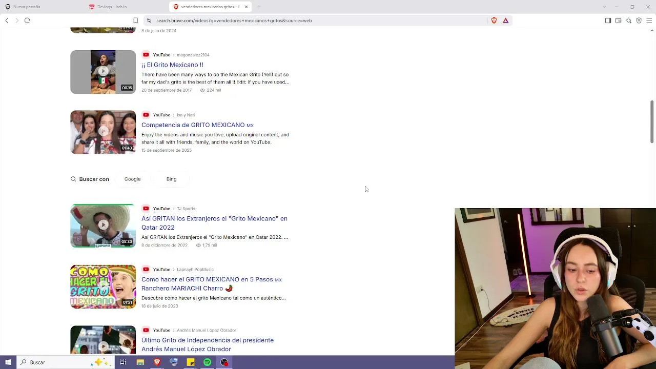Reload the current page
The image size is (656, 369).
click(27, 20)
